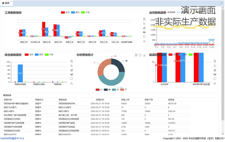225x142 pixels.
Task: Select upper limit 2150 cell
Action: coord(123,127)
